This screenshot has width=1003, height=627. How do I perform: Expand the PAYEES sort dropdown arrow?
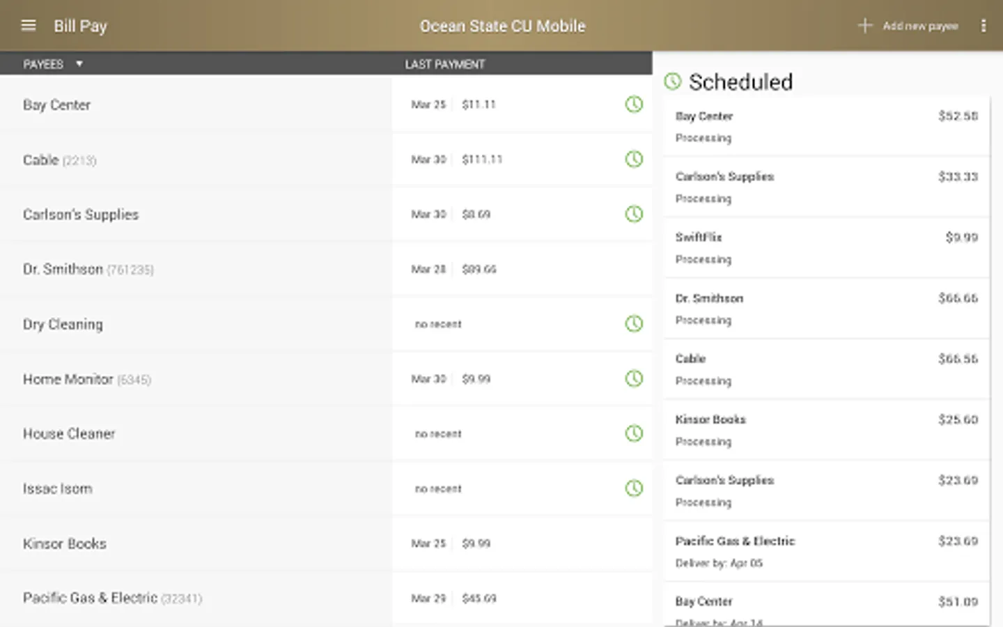(79, 64)
